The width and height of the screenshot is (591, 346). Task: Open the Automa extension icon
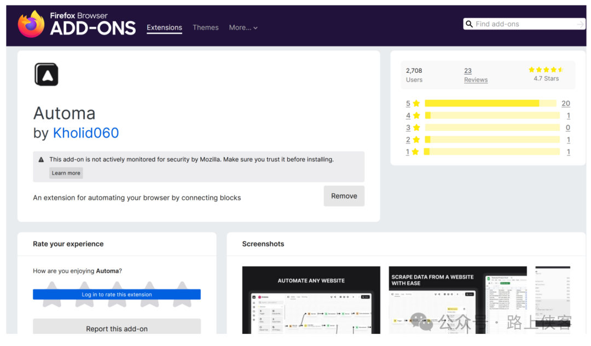pyautogui.click(x=47, y=74)
